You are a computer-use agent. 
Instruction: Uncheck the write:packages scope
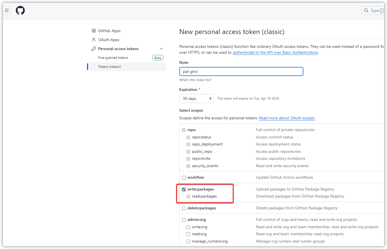(x=184, y=189)
